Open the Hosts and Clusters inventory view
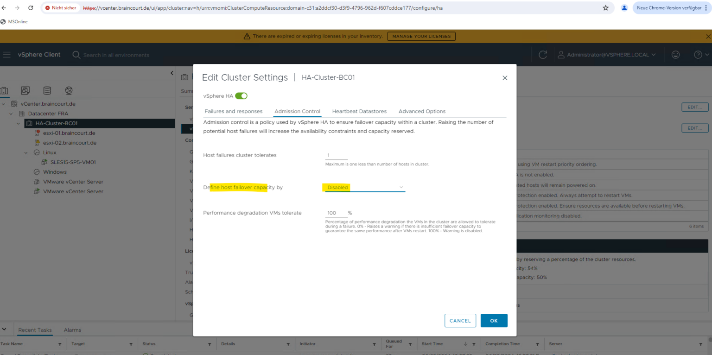This screenshot has width=712, height=355. click(x=5, y=90)
